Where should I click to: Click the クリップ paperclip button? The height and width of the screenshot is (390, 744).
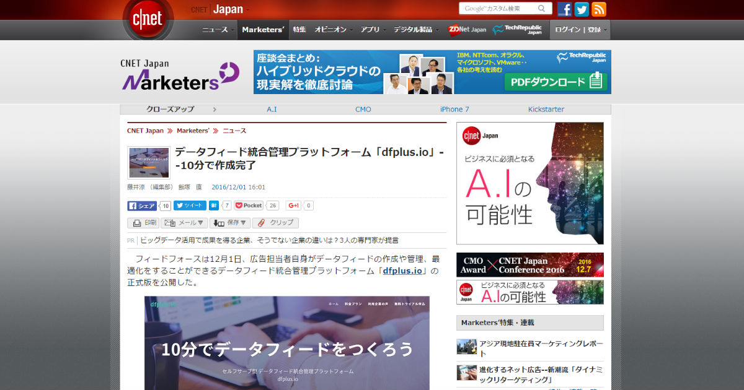[x=275, y=223]
